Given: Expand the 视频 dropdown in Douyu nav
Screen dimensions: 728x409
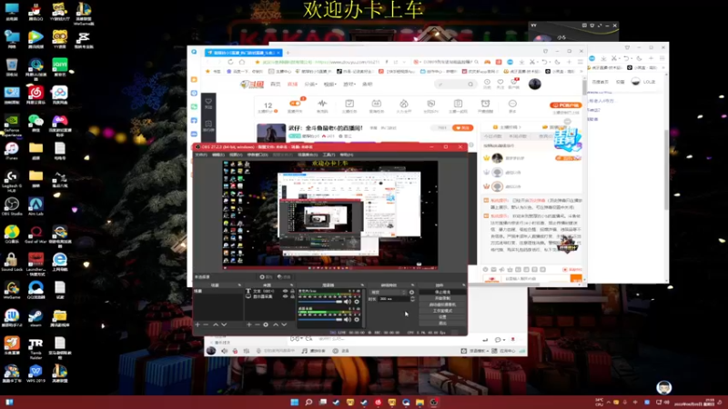Looking at the screenshot, I should click(x=329, y=84).
